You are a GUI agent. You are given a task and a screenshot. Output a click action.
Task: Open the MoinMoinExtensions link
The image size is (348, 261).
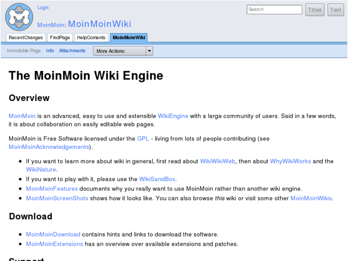point(55,244)
